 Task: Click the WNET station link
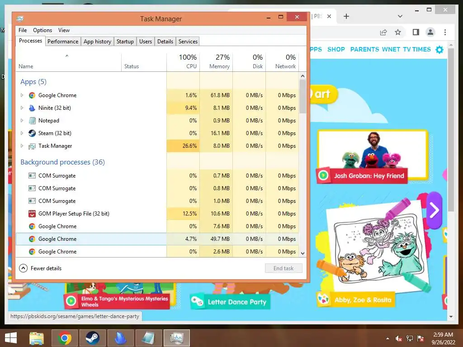tap(391, 49)
